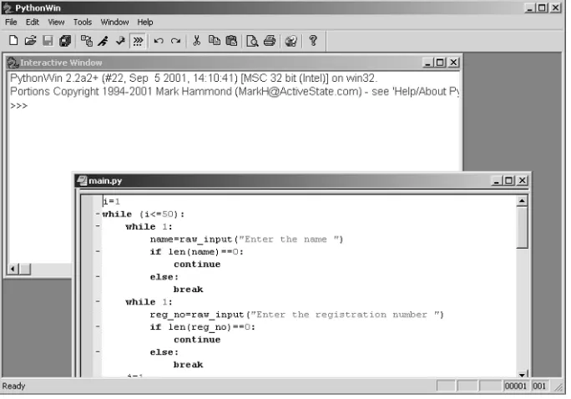Click the Copy toolbar icon
This screenshot has width=571, height=399.
(x=214, y=41)
